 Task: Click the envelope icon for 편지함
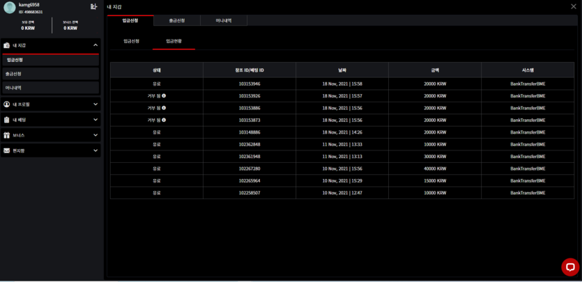click(x=6, y=151)
